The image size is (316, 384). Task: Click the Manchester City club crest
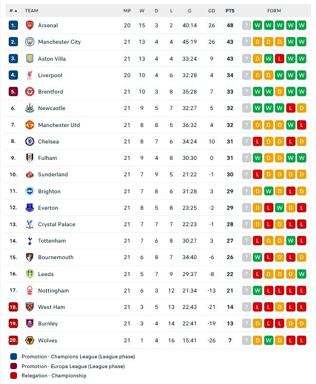point(29,42)
